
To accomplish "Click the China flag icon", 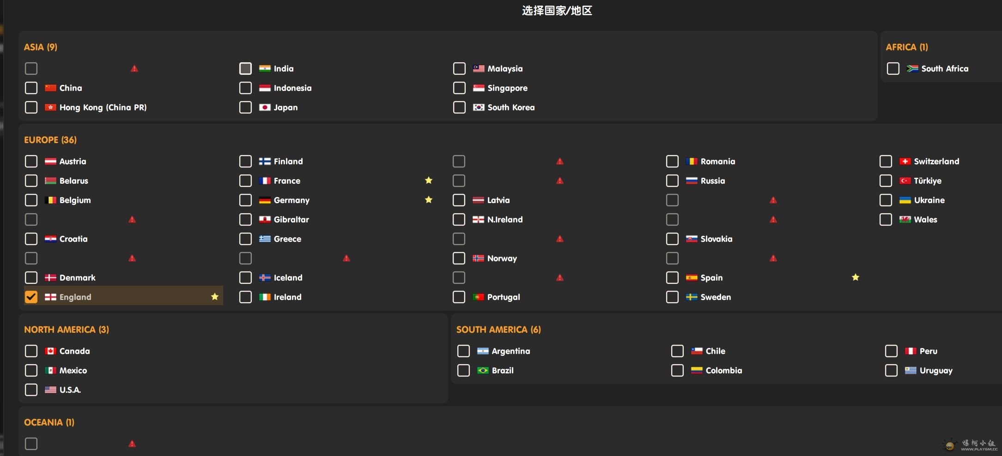I will click(50, 88).
